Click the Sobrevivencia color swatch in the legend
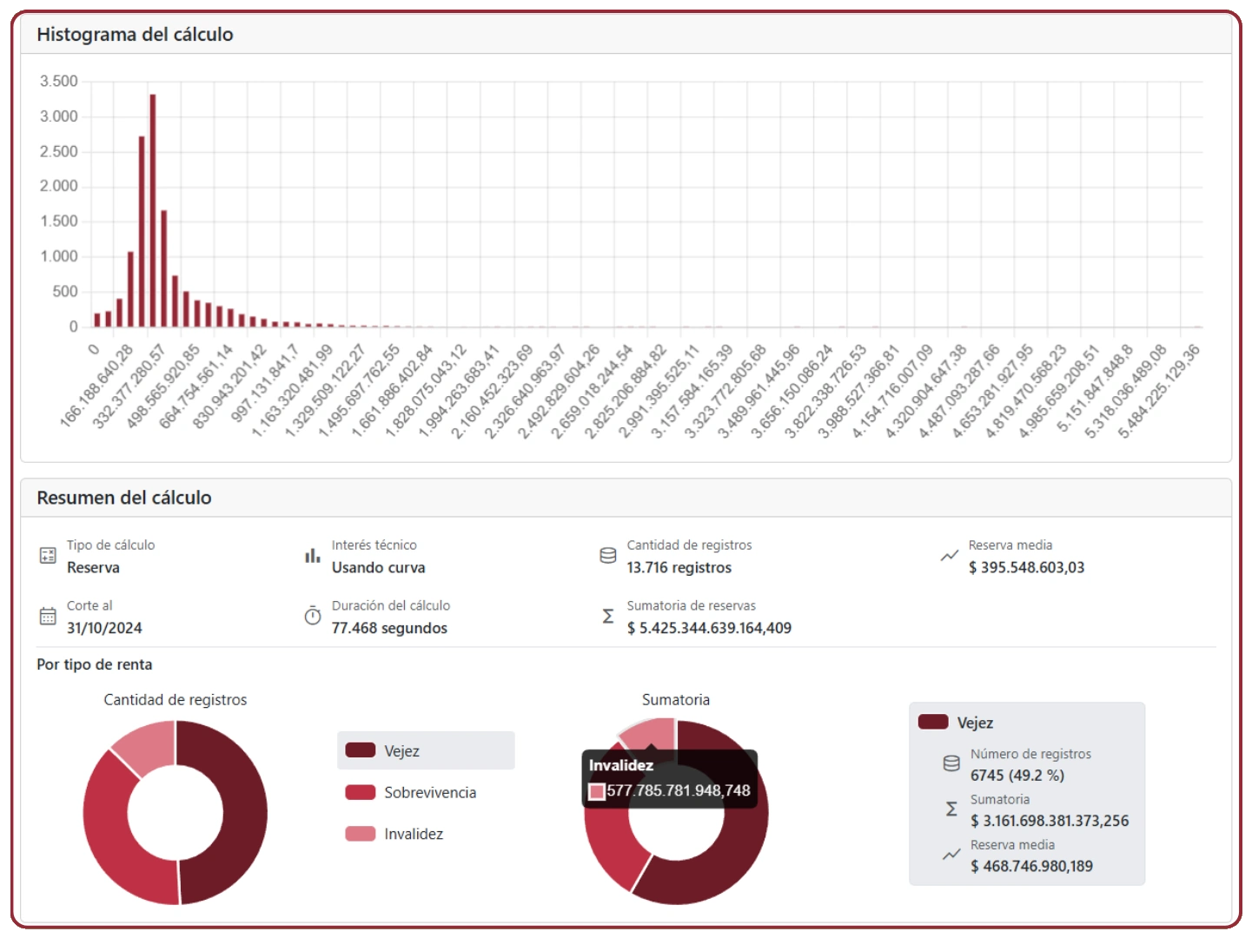1252x938 pixels. coord(360,792)
